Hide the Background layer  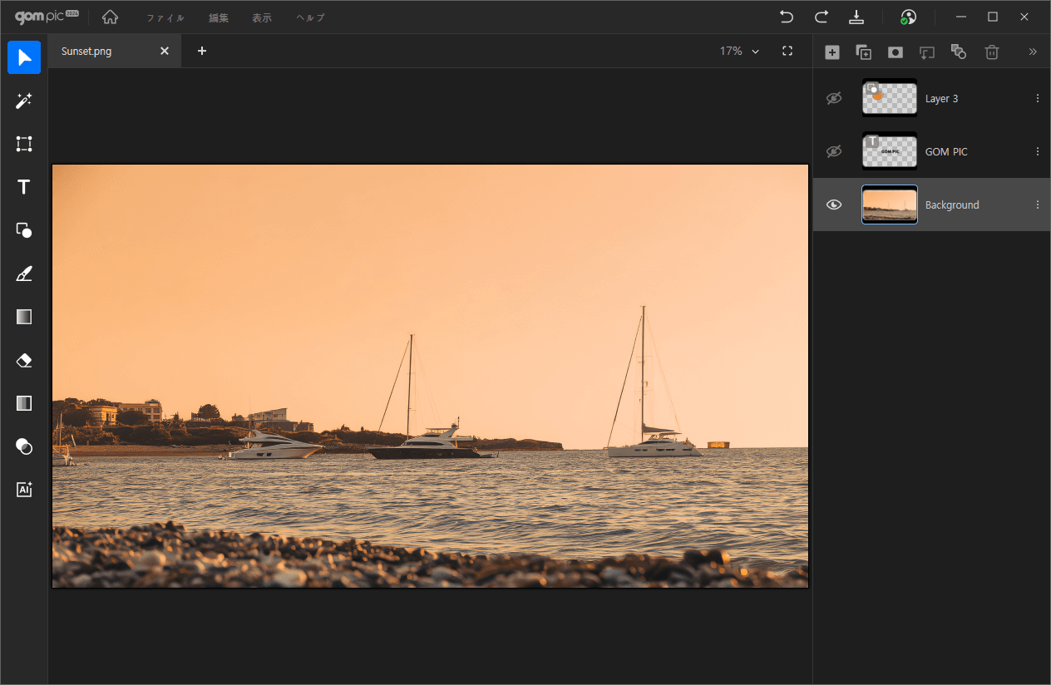click(x=834, y=205)
